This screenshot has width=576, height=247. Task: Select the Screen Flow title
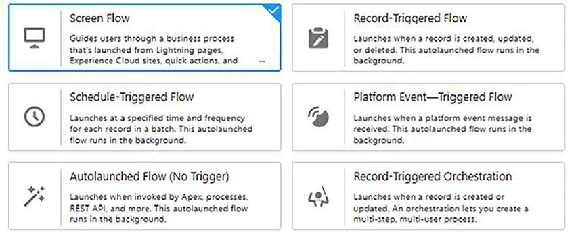[99, 18]
